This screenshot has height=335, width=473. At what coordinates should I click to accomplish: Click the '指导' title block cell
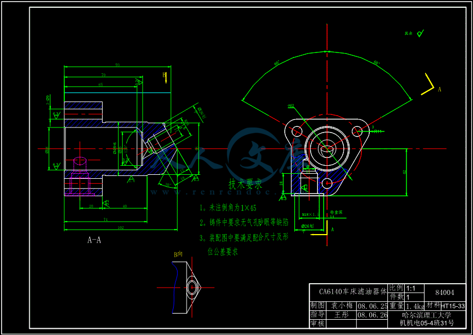[x=317, y=315]
